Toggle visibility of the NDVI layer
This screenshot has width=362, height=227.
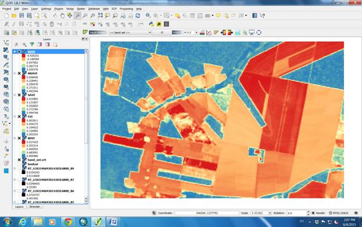click(19, 138)
